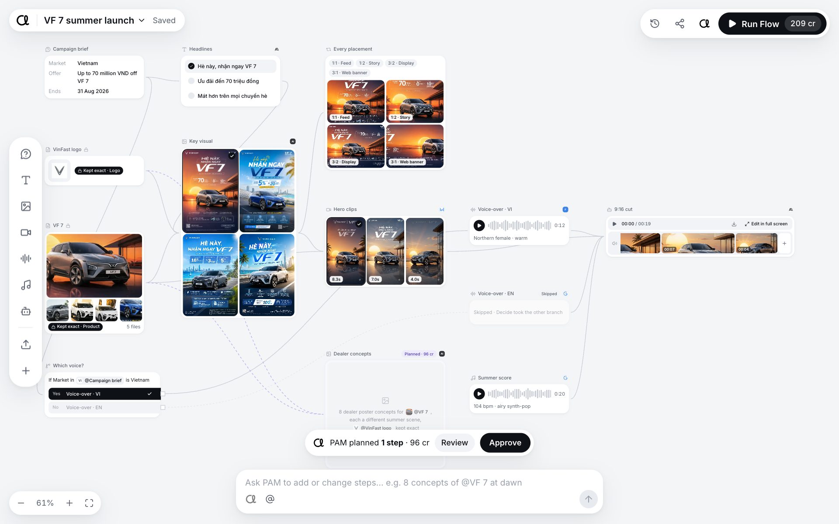Select the 1:1 · Feed placement chip

coord(341,63)
